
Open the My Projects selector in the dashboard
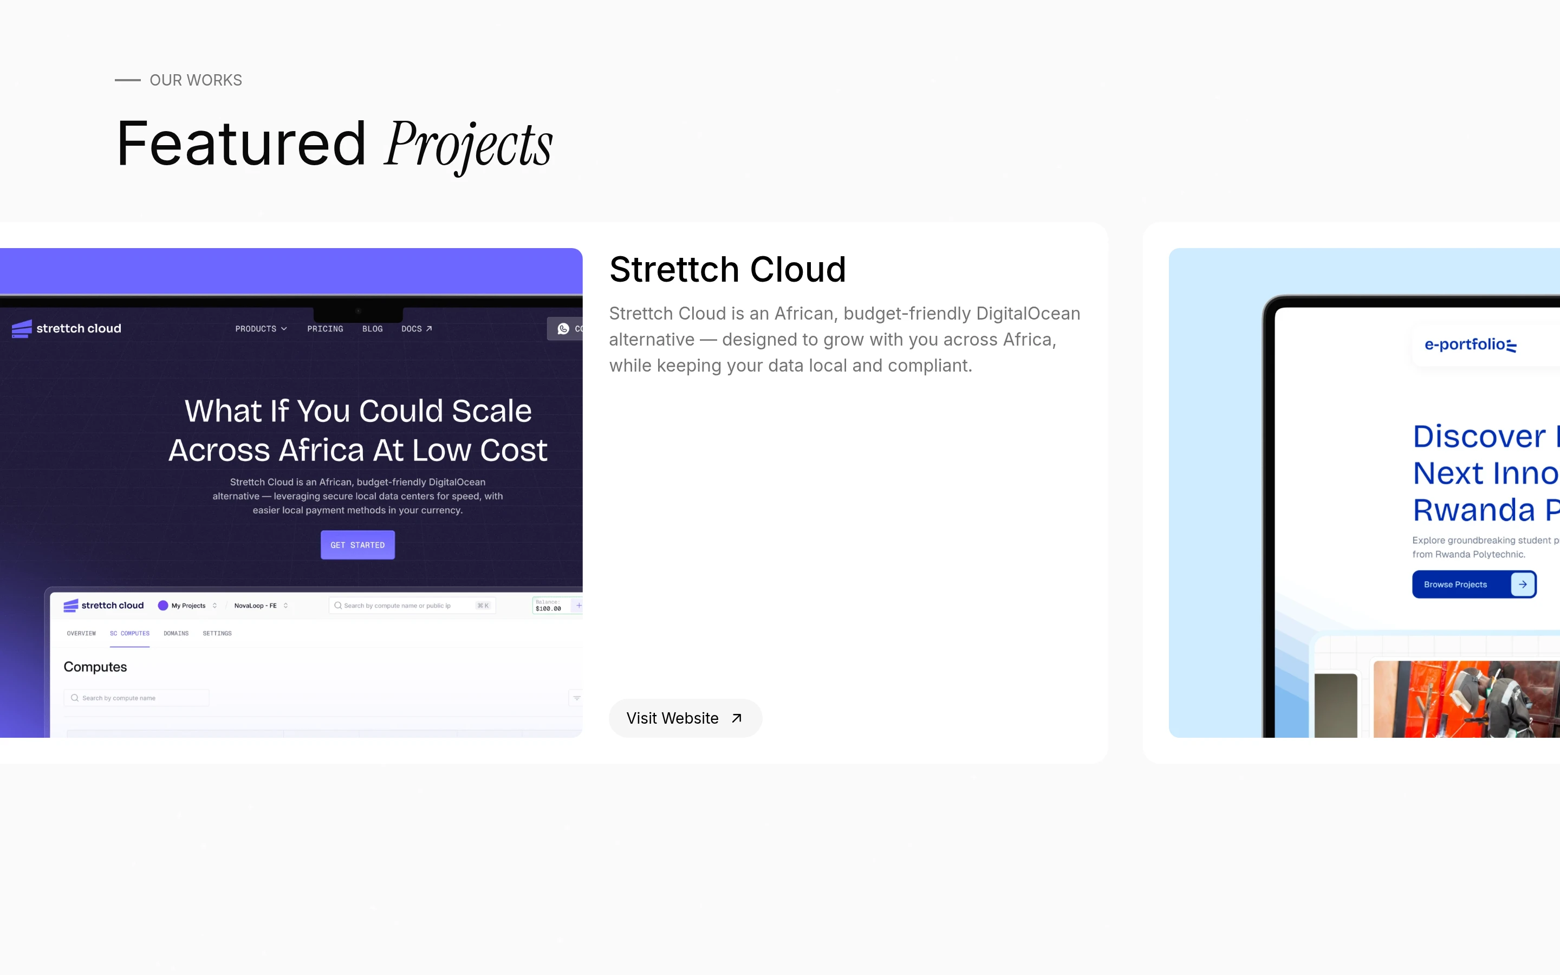187,606
